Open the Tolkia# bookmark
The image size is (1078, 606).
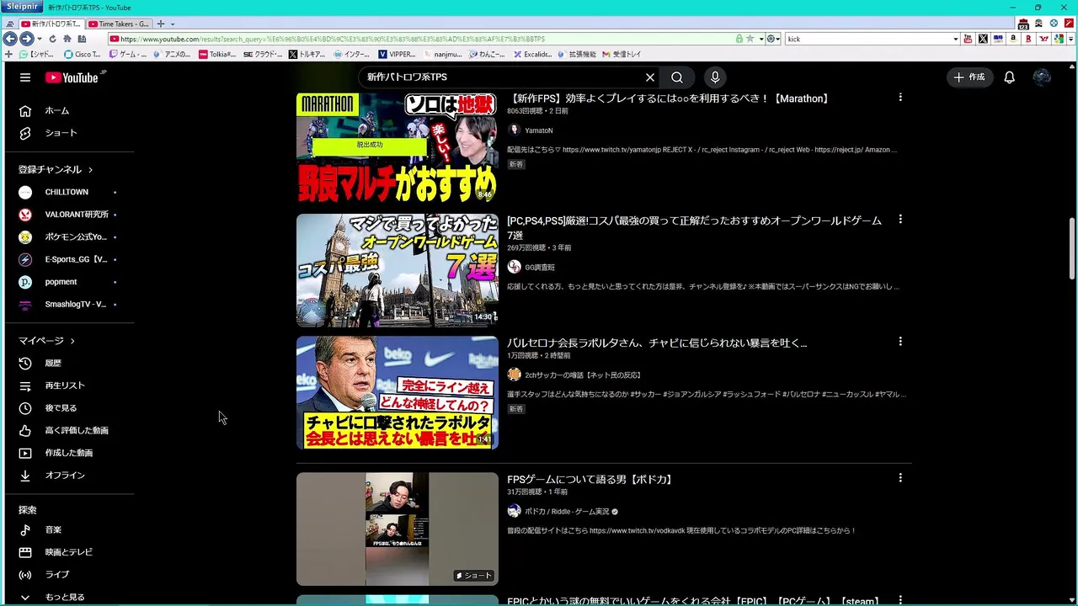tap(217, 54)
